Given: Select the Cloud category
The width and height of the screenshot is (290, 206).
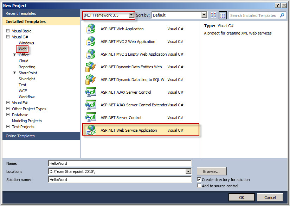Looking at the screenshot, I should (x=24, y=61).
